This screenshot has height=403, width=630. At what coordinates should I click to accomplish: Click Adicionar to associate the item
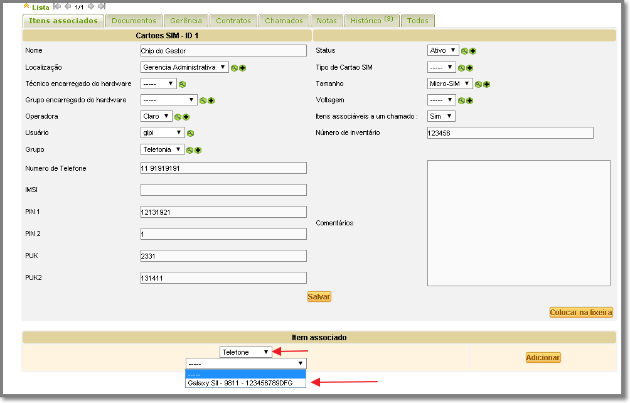coord(542,357)
